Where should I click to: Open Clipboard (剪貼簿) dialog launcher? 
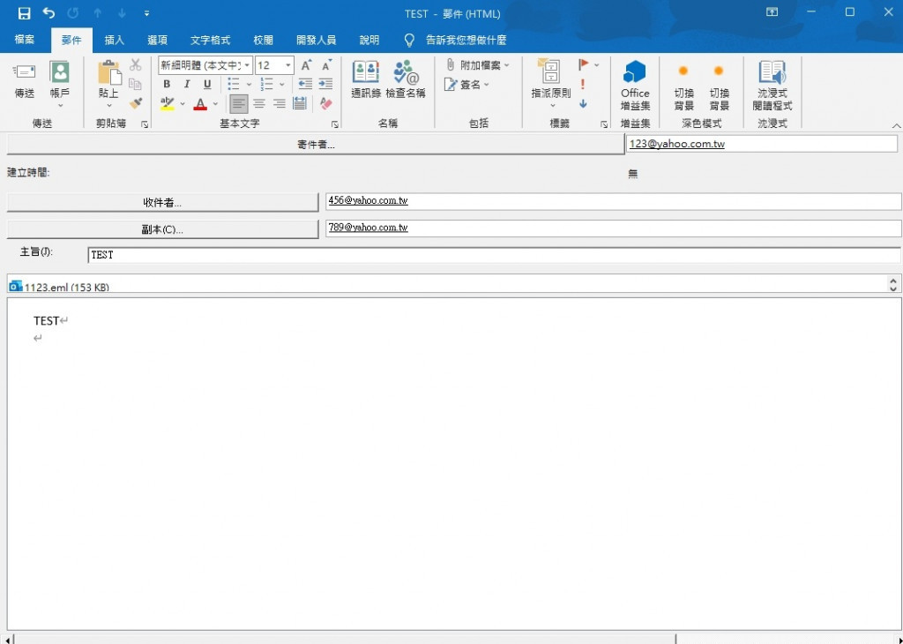click(145, 124)
